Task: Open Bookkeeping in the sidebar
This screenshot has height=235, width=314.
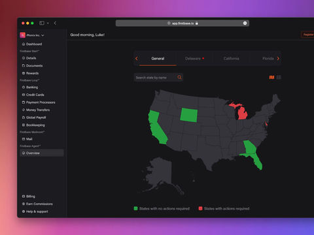Action: (x=33, y=125)
